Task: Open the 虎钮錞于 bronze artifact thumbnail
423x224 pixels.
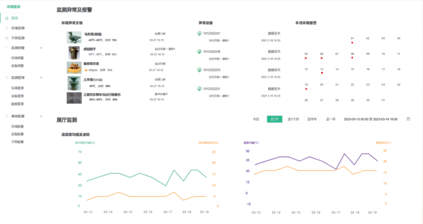Action: [74, 53]
